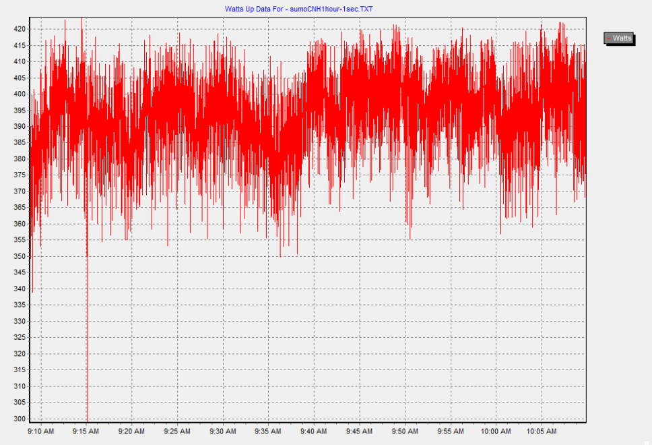Click the 9:10 AM time axis label
This screenshot has width=652, height=445.
(x=40, y=432)
